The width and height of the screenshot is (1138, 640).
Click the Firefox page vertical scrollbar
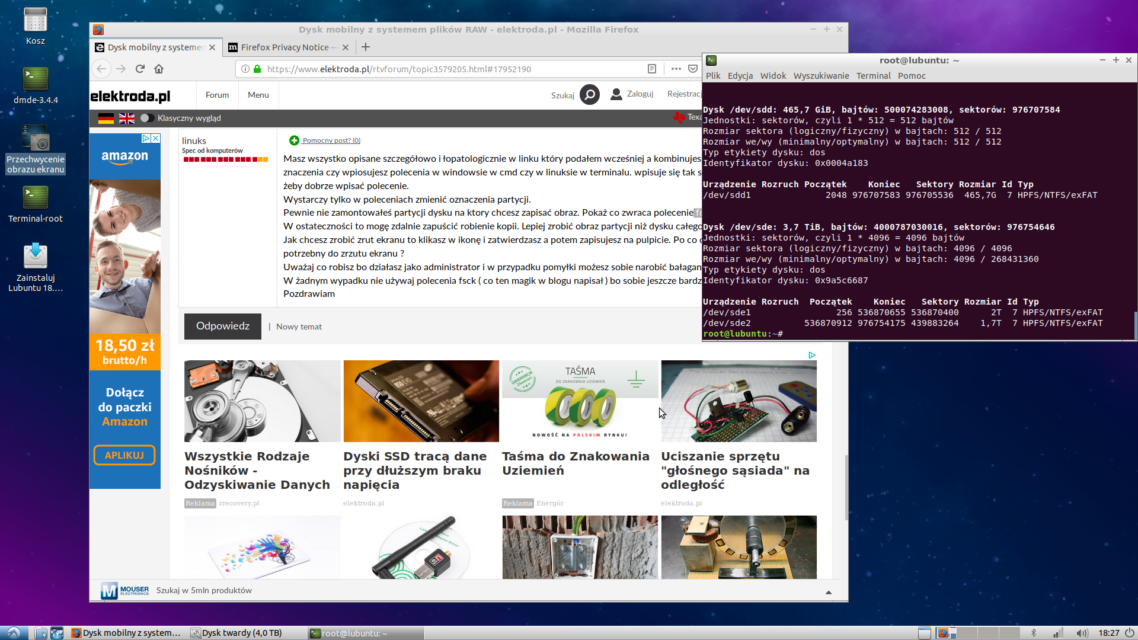[x=846, y=487]
